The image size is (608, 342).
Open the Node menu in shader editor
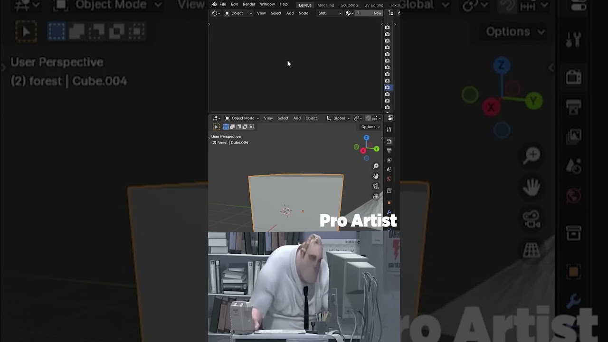303,13
